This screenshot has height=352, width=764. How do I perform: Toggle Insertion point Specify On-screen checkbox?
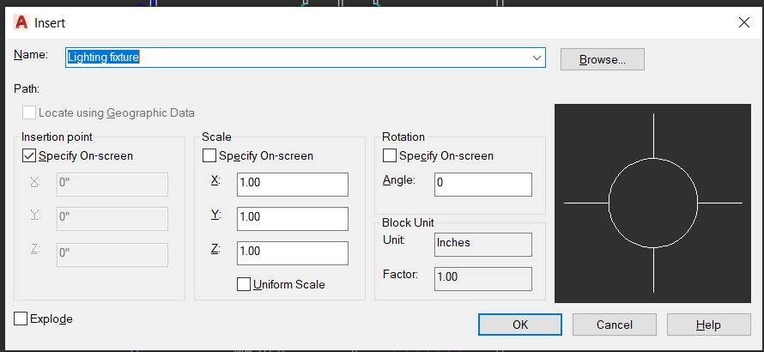(29, 156)
